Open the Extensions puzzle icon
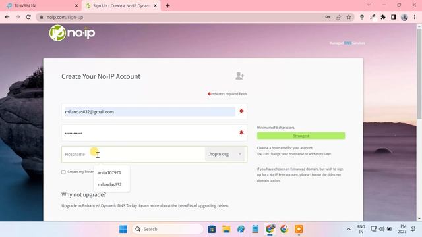This screenshot has height=237, width=422. [383, 17]
